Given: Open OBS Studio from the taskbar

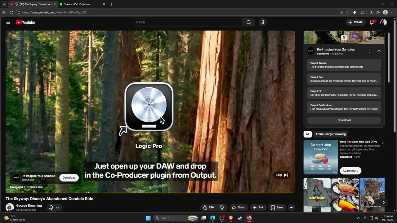Looking at the screenshot, I should tap(222, 218).
